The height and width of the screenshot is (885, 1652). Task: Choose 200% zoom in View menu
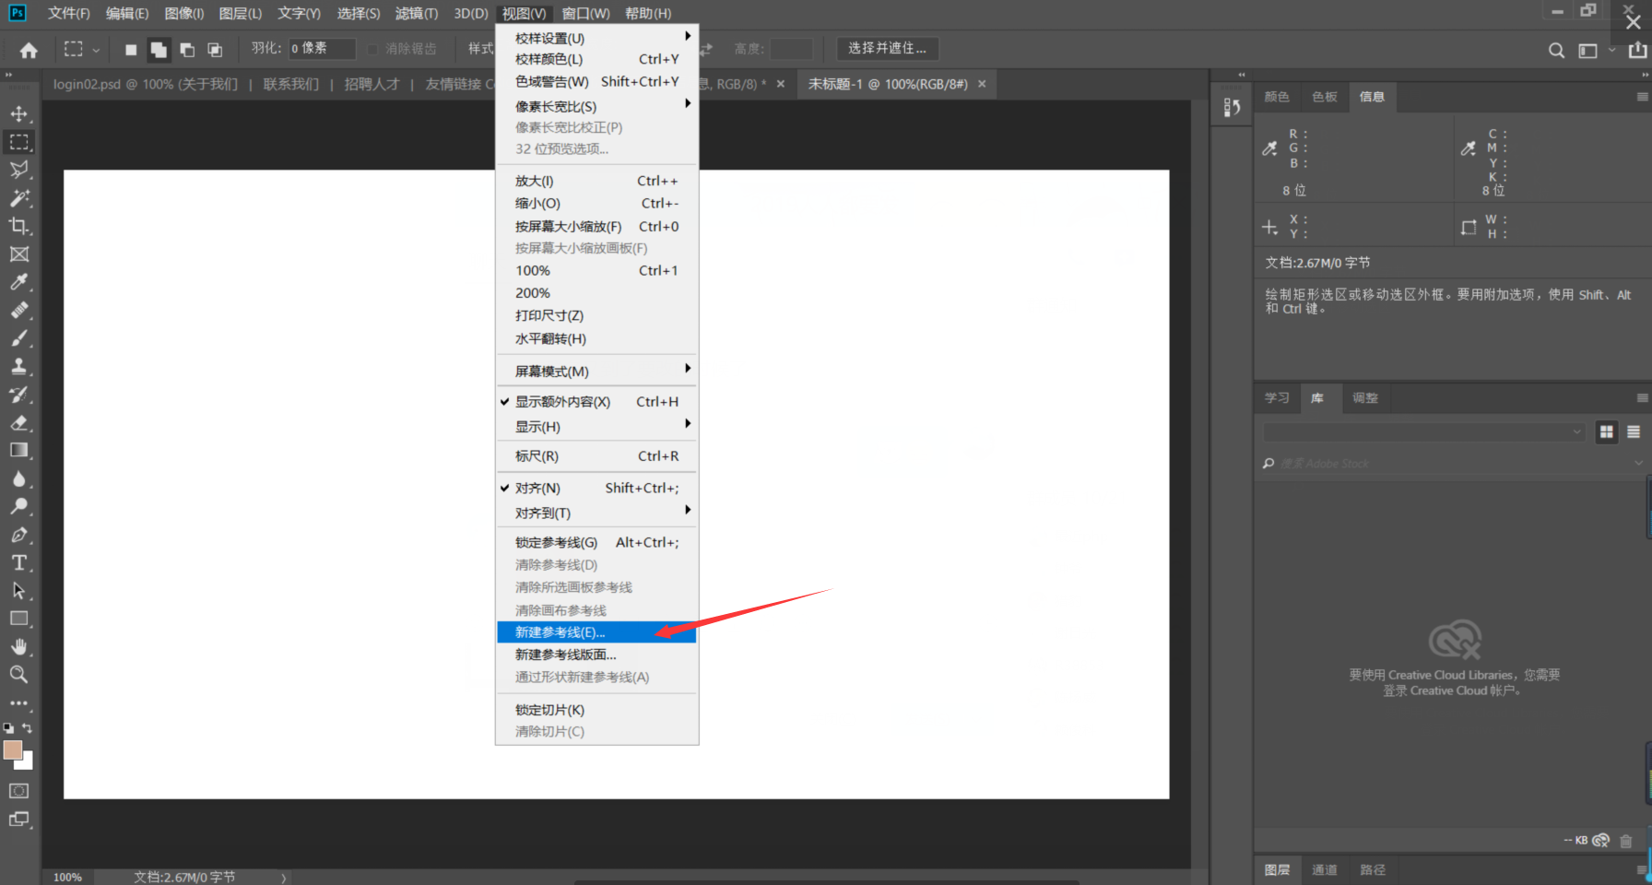[596, 293]
